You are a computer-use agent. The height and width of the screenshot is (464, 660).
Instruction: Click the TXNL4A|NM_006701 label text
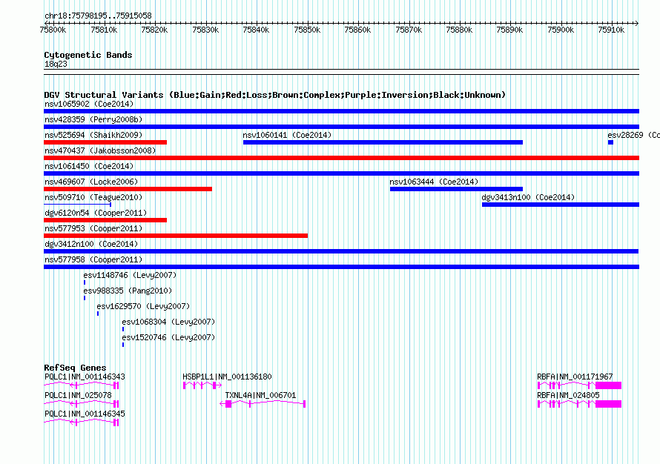coord(260,395)
